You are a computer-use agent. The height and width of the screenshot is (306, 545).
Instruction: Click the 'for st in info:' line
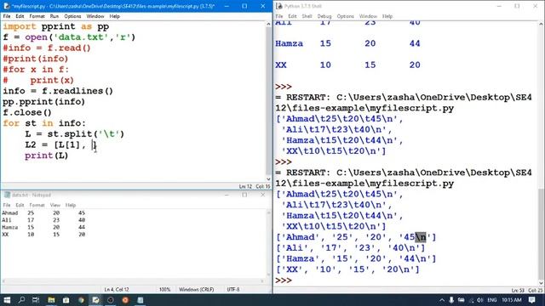click(44, 123)
